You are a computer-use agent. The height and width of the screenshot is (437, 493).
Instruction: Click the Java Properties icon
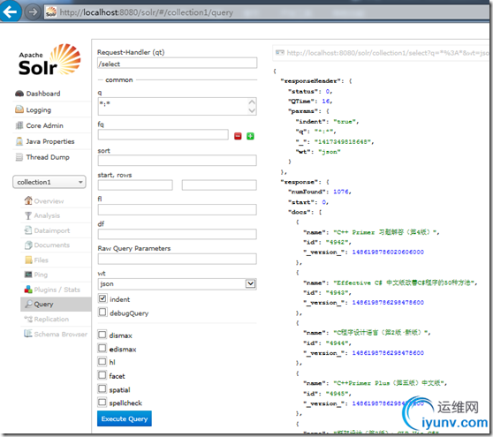19,141
